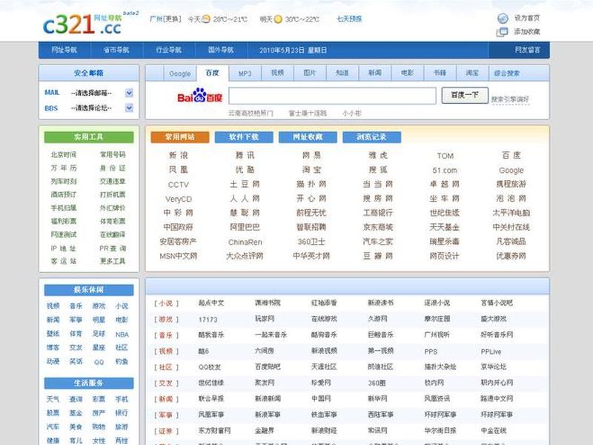The image size is (593, 445).
Task: Switch to the Google search tab
Action: [x=180, y=73]
